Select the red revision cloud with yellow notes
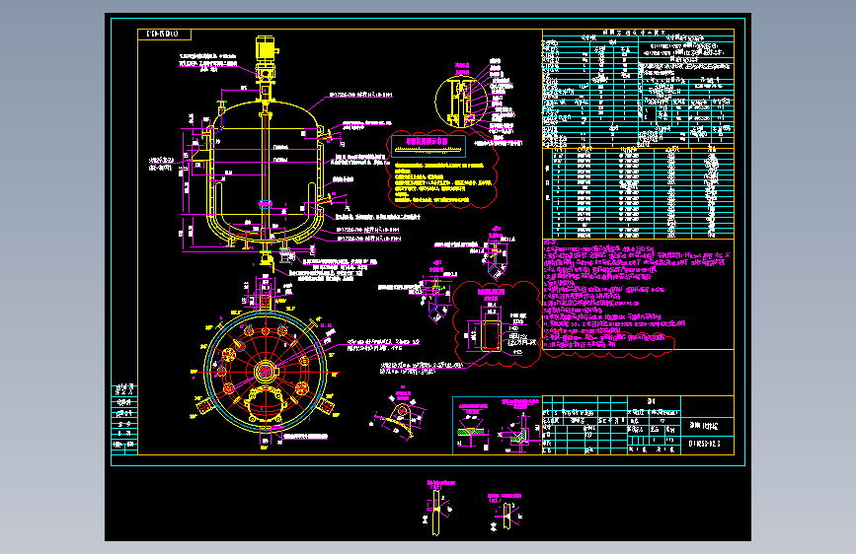The height and width of the screenshot is (554, 856). tap(442, 169)
